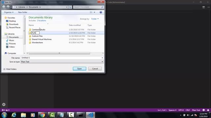Click UTF-8 encoding in status bar
Viewport: 211px width, 118px height.
[181, 110]
